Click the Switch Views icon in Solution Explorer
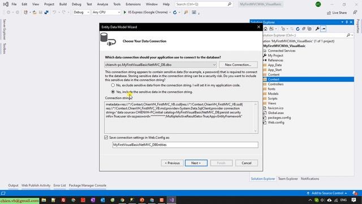The image size is (362, 204). coord(271,29)
